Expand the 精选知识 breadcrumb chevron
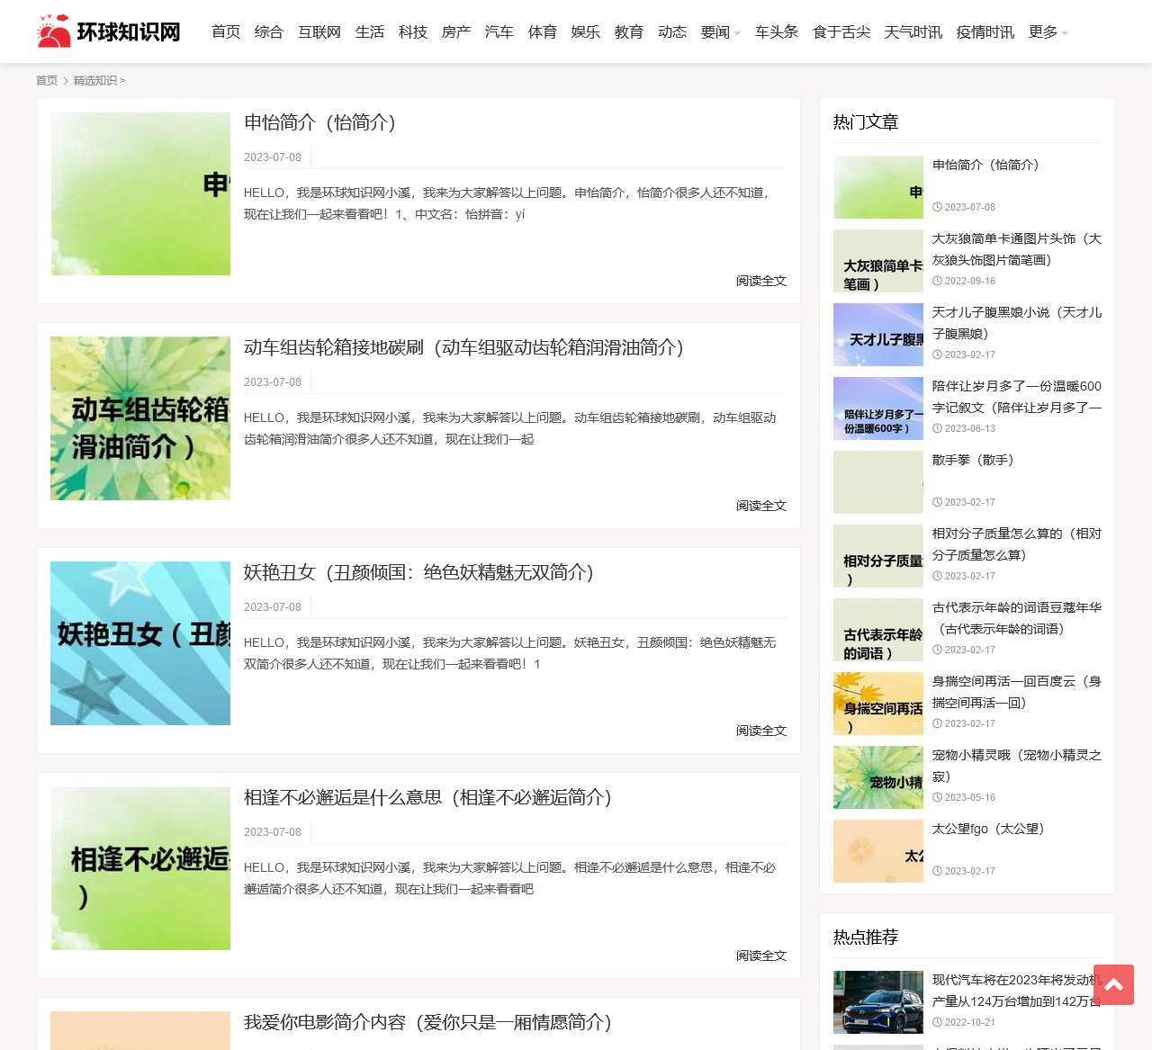The image size is (1152, 1050). 123,80
